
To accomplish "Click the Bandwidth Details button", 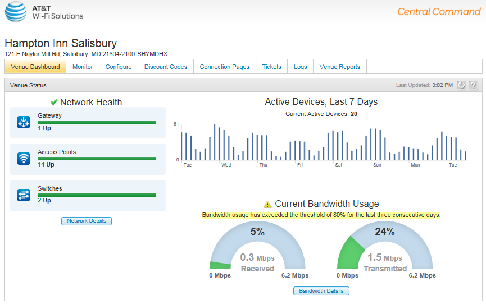I will (x=321, y=291).
